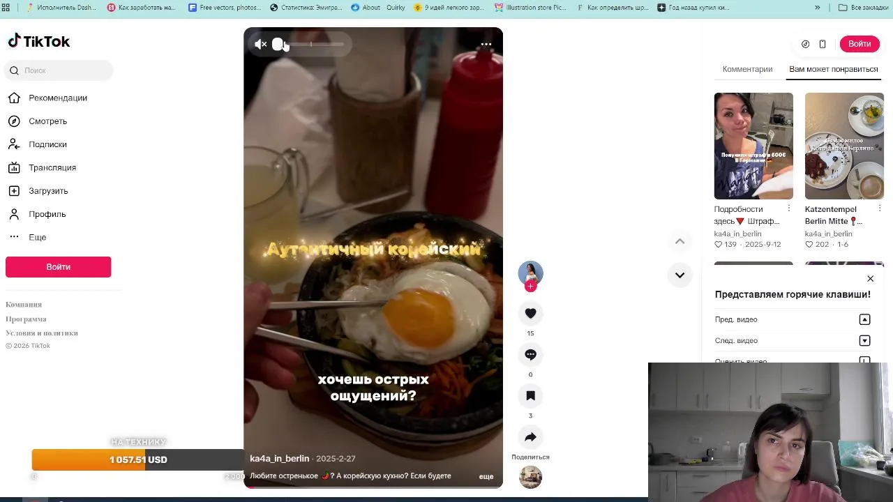Viewport: 893px width, 502px height.
Task: Click the Поиск search field
Action: [59, 70]
